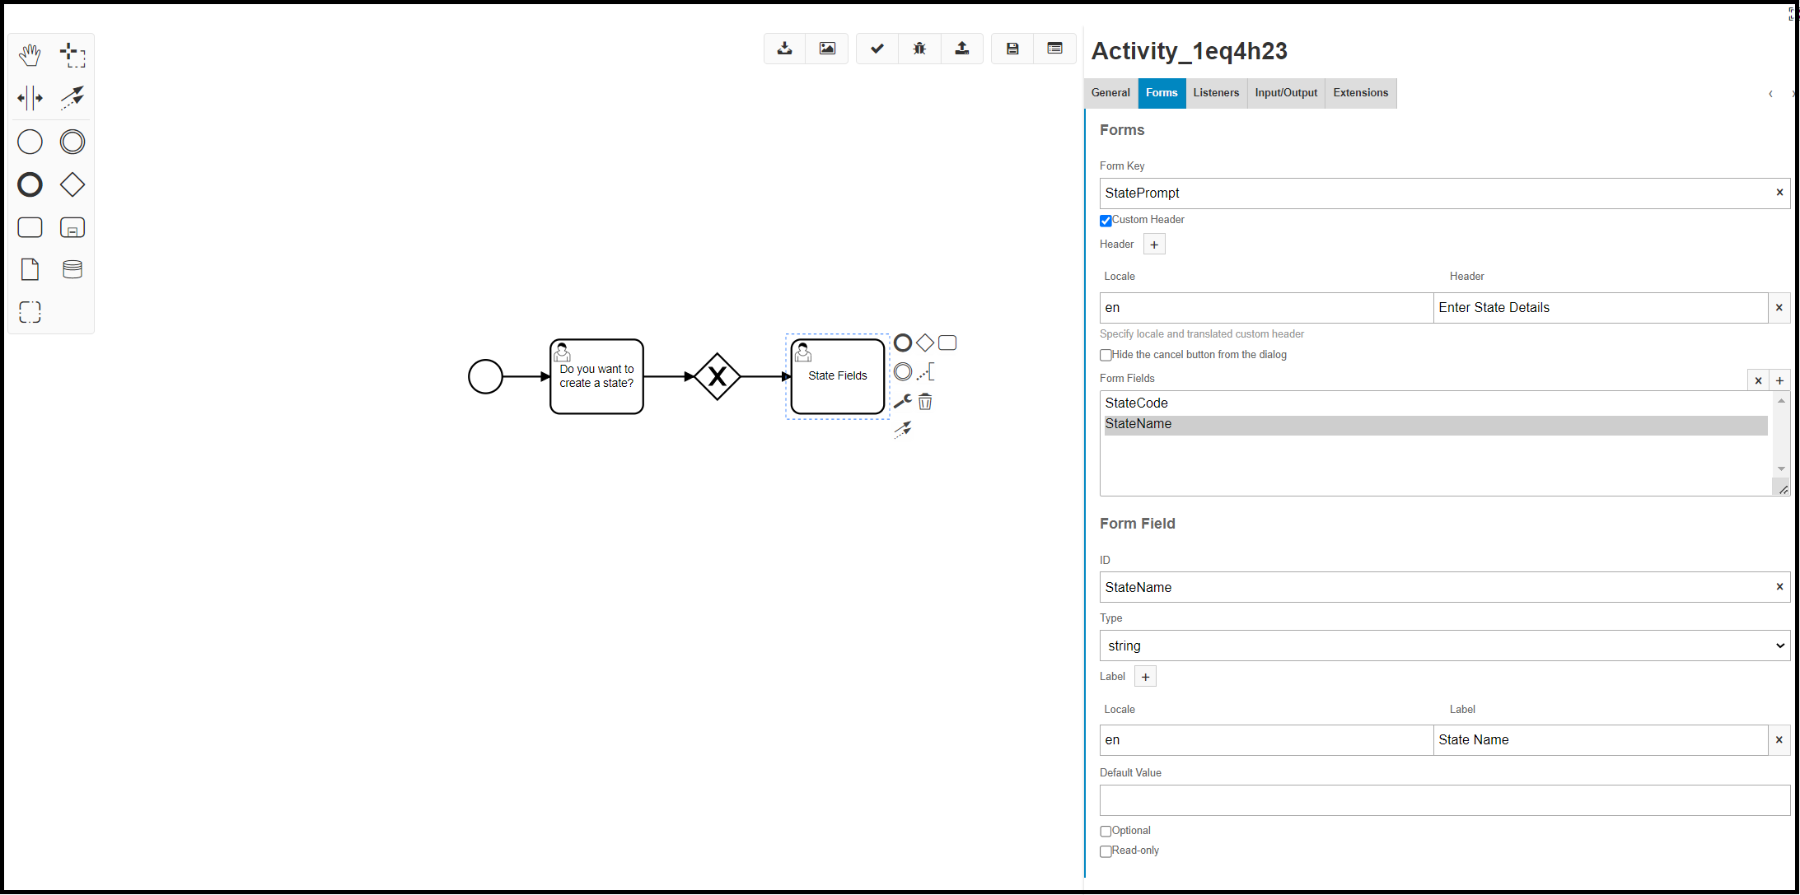Image resolution: width=1800 pixels, height=895 pixels.
Task: Open wrench change-type icon on State Fields
Action: 903,402
